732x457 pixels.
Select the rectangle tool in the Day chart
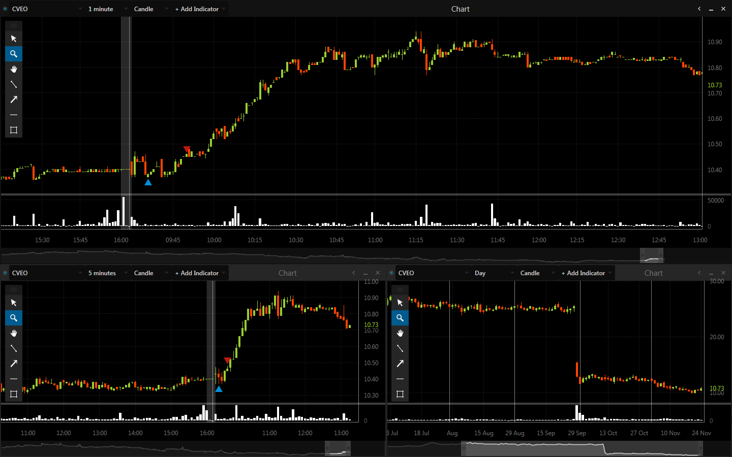click(400, 394)
